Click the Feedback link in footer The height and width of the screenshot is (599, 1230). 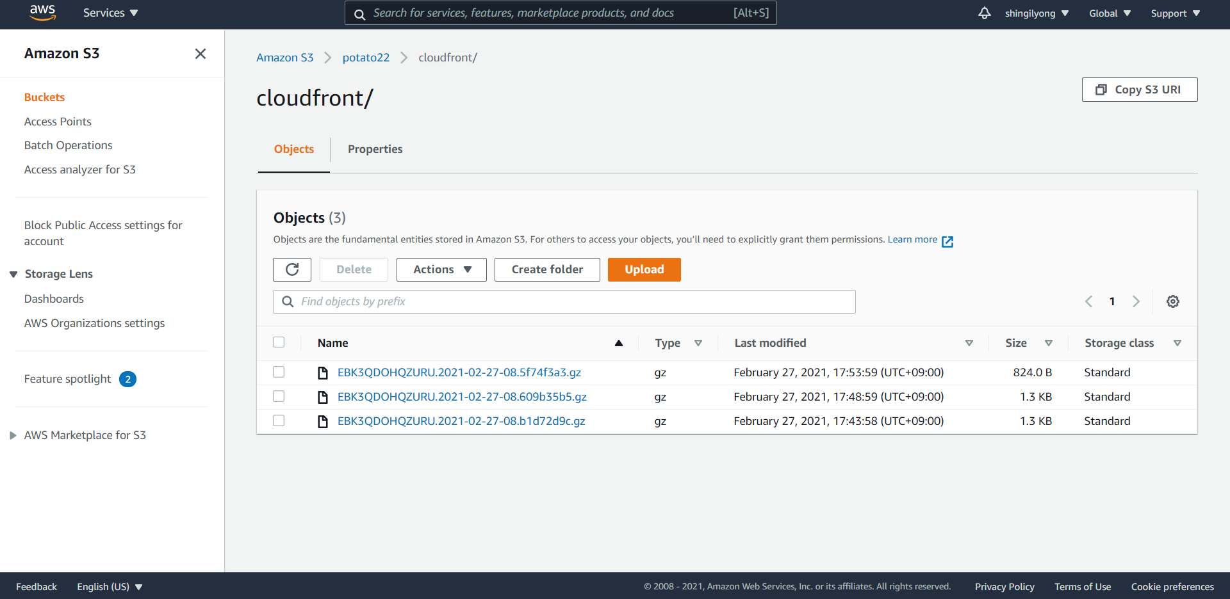pos(37,587)
